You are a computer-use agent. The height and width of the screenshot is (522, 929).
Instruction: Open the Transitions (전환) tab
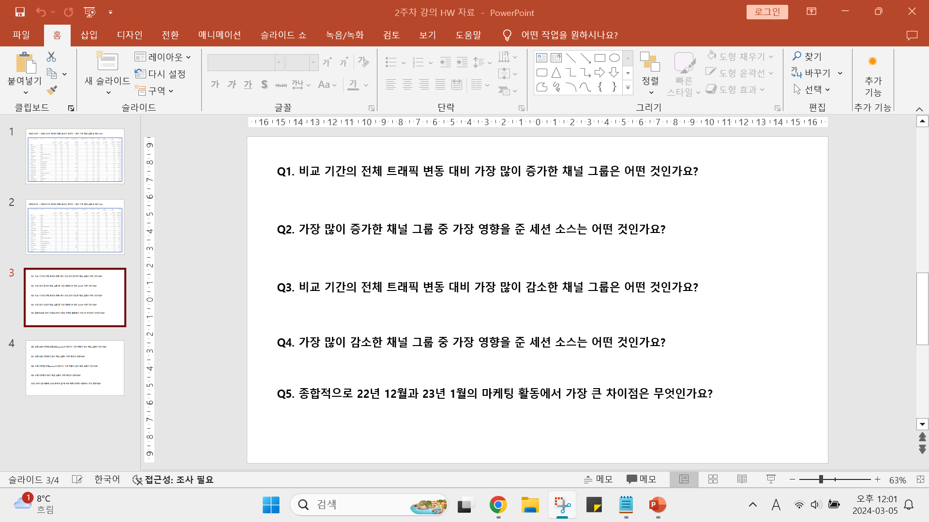pos(170,35)
